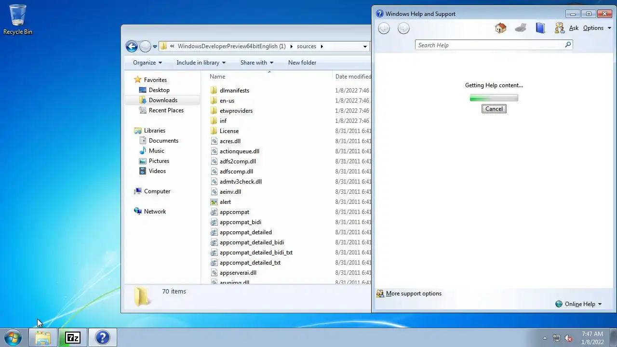Select the dlmanifests folder
617x347 pixels.
click(234, 90)
